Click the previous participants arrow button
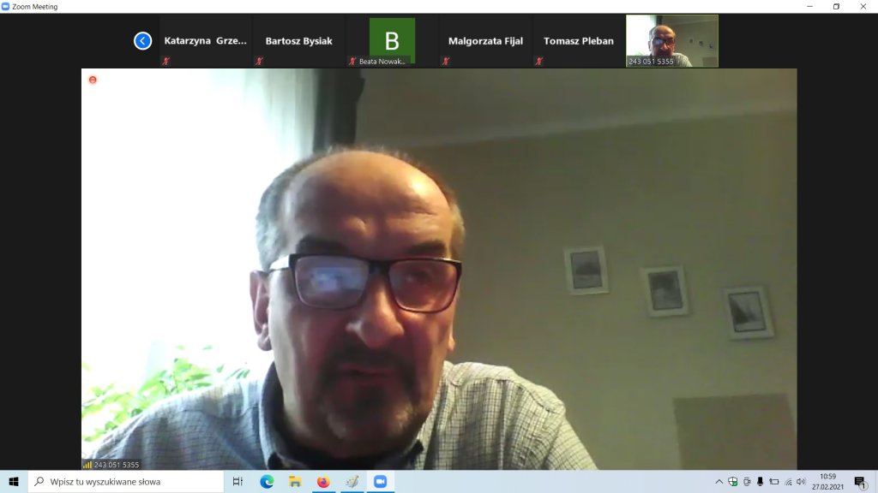 tap(143, 41)
